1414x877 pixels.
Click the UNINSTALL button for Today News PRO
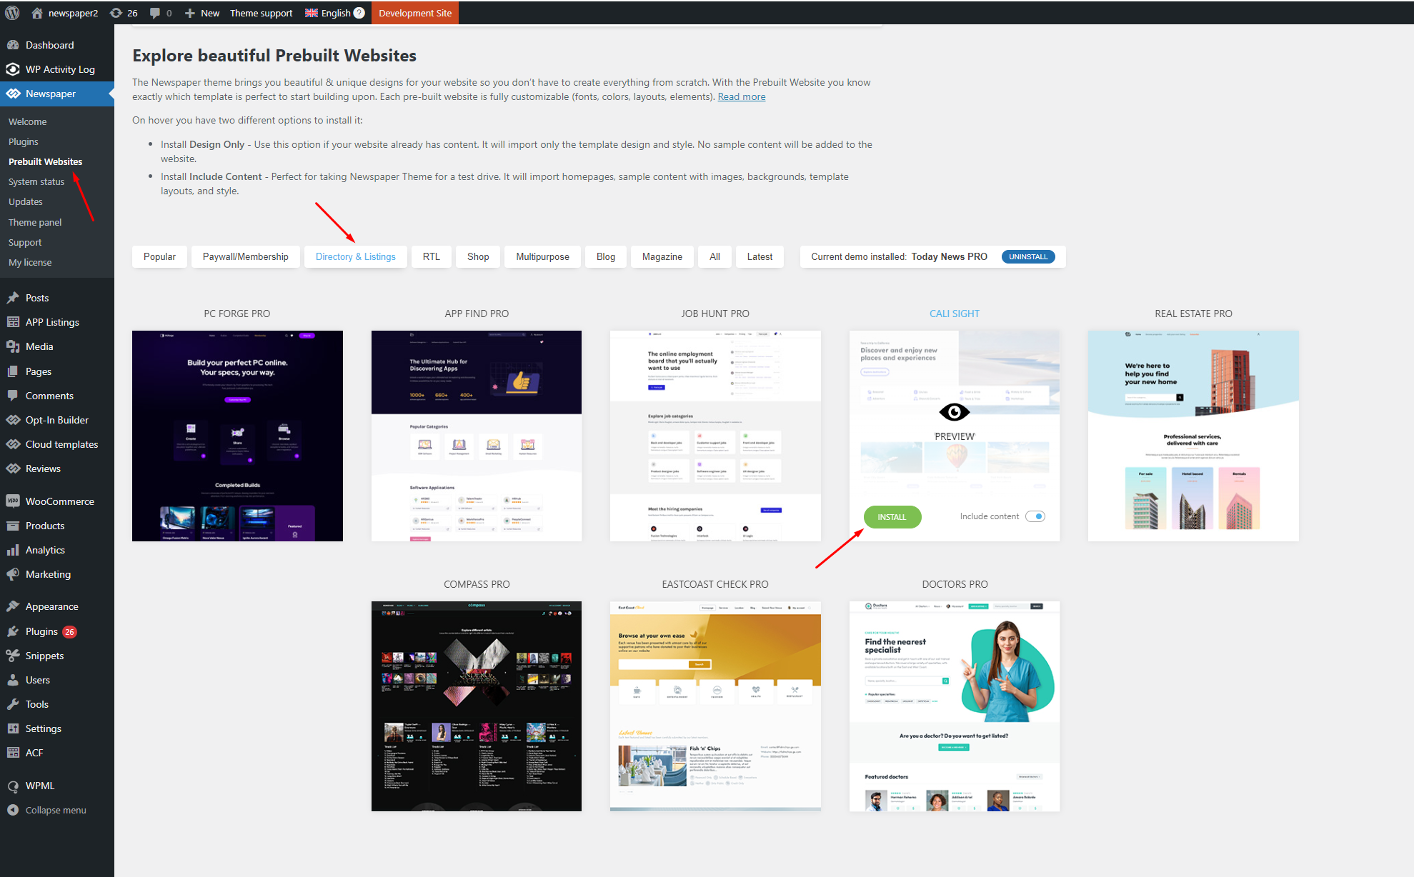coord(1028,256)
